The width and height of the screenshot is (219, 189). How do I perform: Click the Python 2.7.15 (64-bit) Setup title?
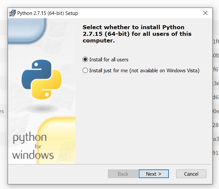[x=47, y=13]
